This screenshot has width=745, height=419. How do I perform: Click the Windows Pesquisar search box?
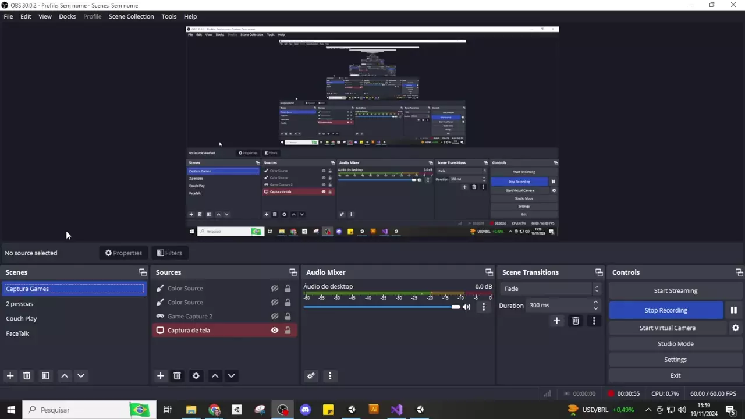click(89, 410)
